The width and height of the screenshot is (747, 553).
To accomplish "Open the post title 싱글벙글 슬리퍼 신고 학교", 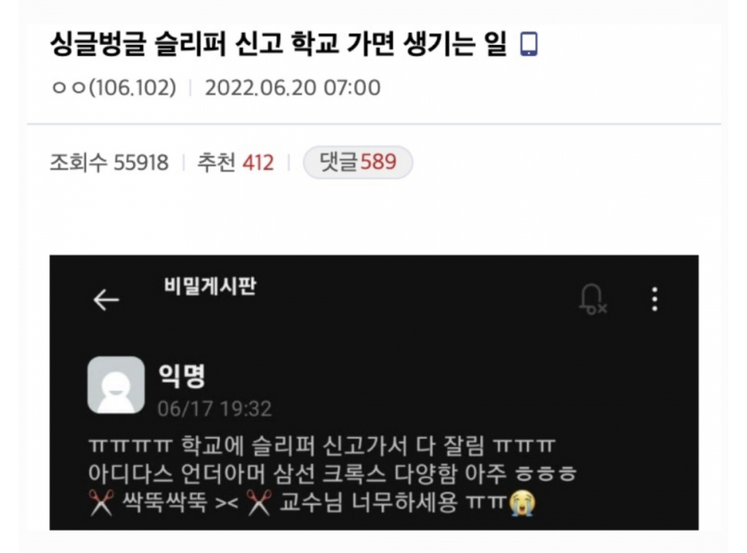I will 278,44.
